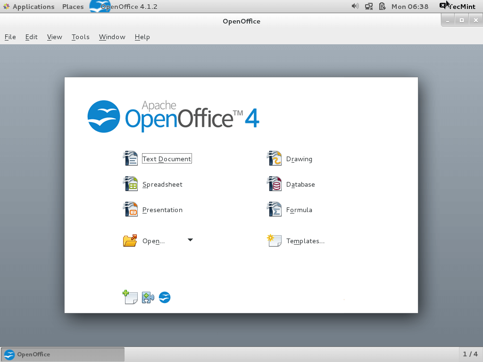The height and width of the screenshot is (362, 483).
Task: Click the Database icon
Action: pos(274,184)
